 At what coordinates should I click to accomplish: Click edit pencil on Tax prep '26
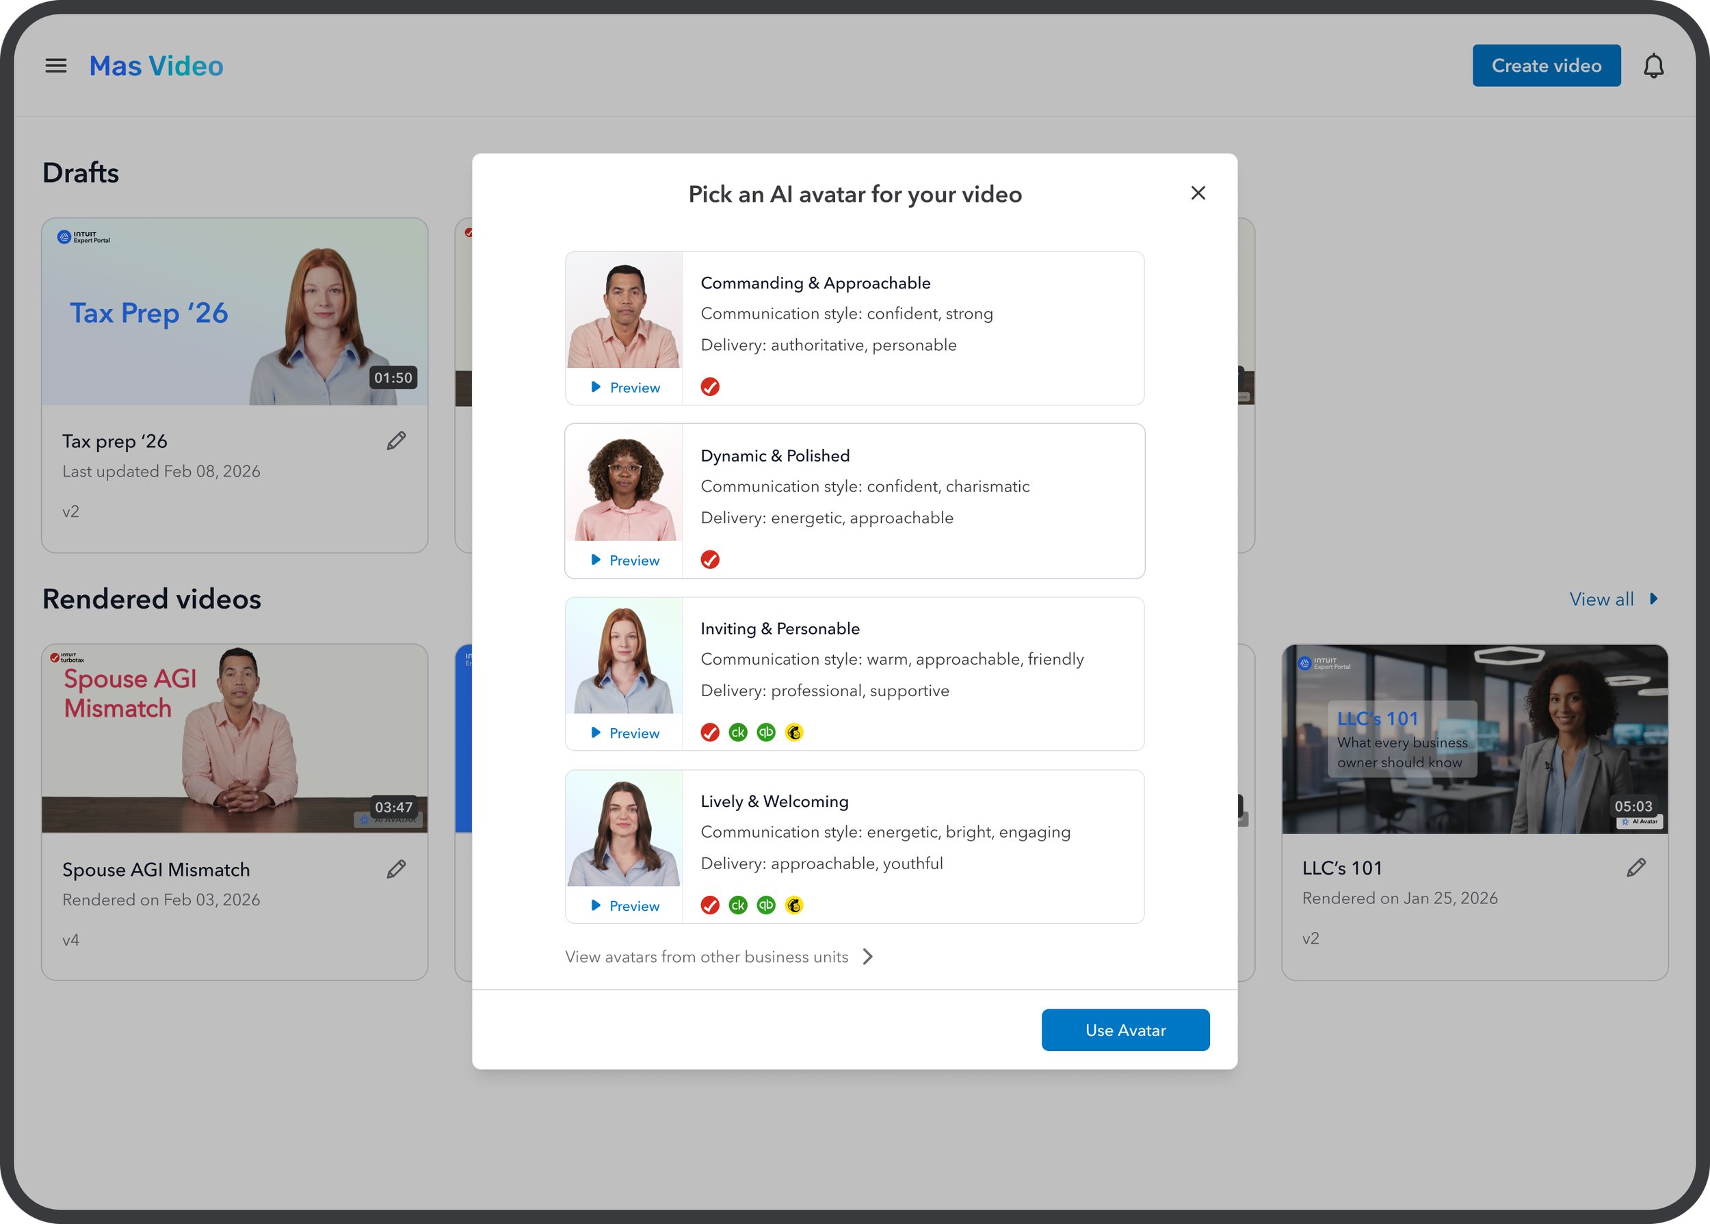[396, 441]
